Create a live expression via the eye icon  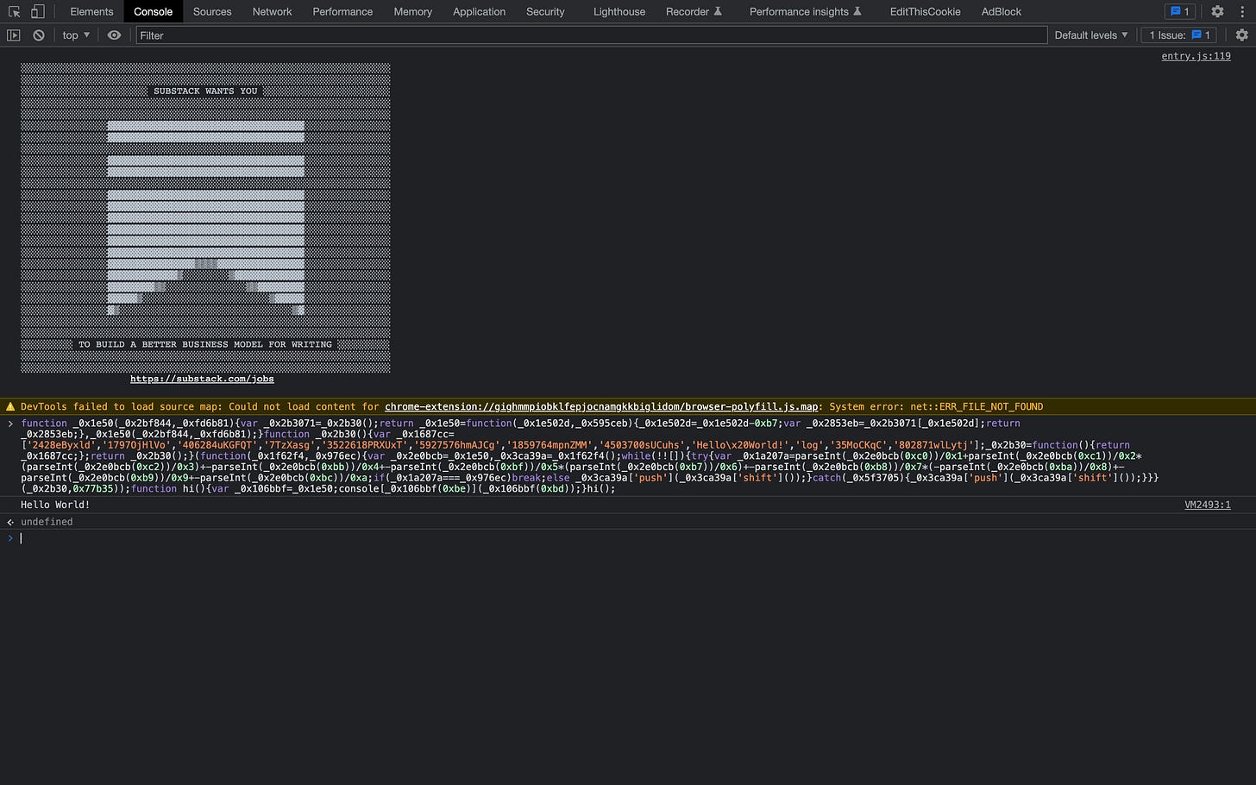coord(113,35)
